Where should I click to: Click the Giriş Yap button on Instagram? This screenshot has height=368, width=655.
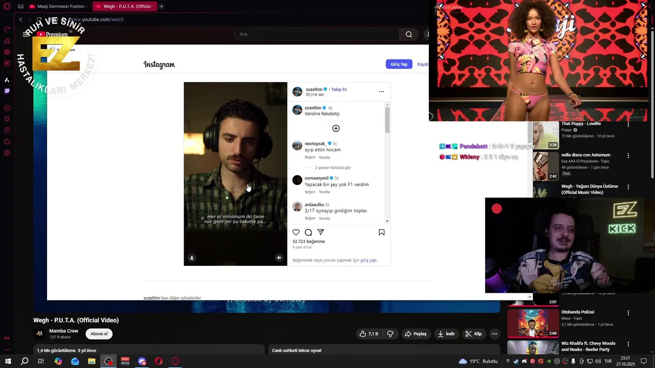click(399, 64)
